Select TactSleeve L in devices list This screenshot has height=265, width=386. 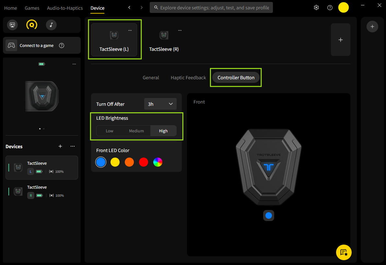(42, 167)
